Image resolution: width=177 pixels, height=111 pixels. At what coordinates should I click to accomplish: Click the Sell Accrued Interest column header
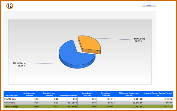(x=29, y=94)
